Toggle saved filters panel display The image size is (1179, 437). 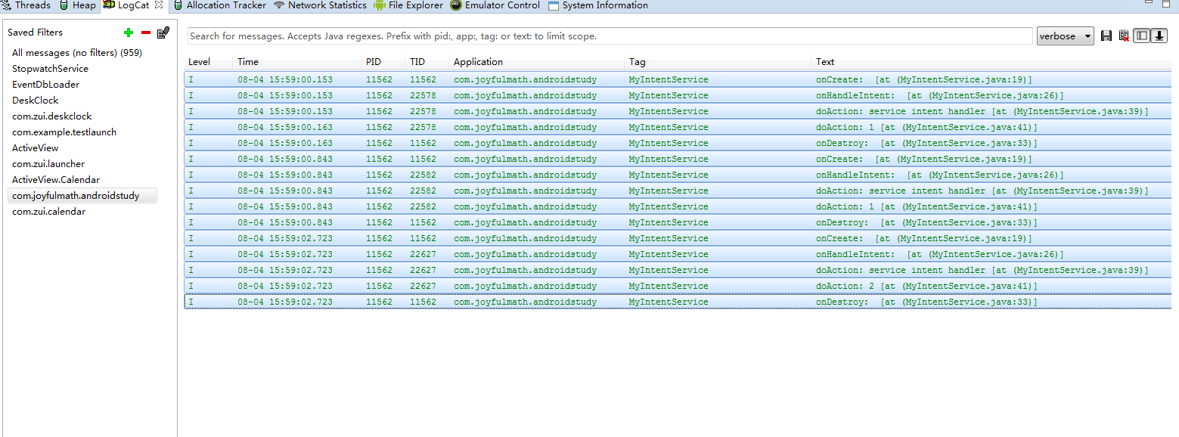(1141, 36)
